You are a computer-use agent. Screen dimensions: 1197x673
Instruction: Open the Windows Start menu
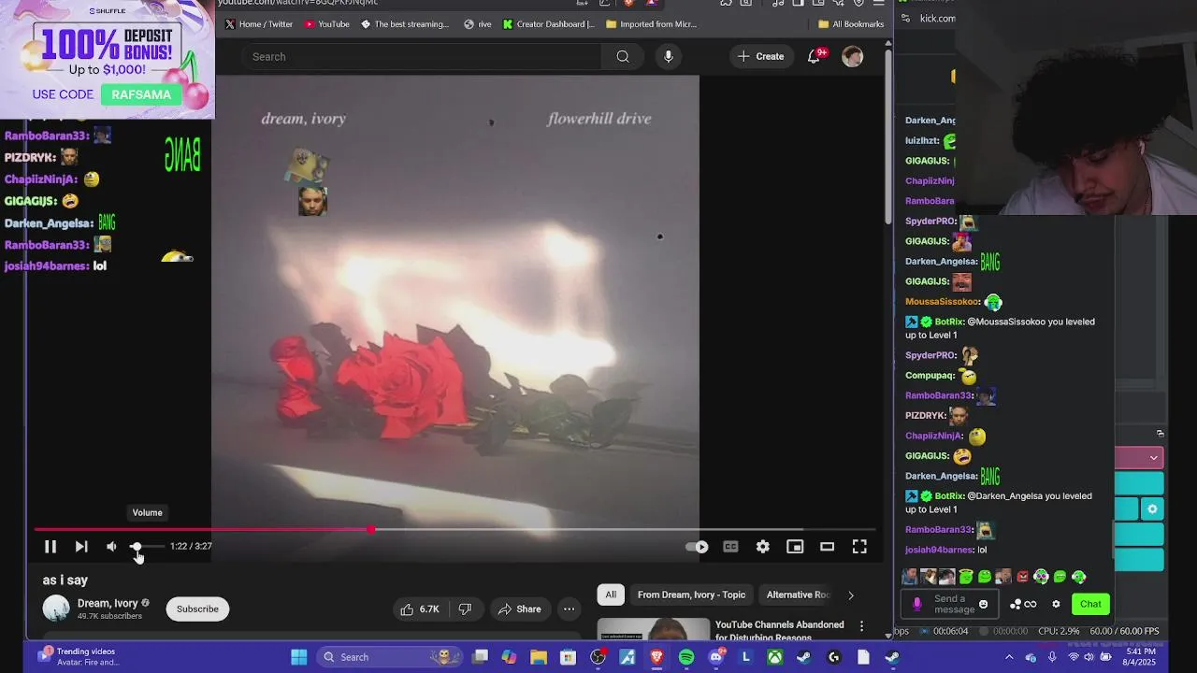299,657
